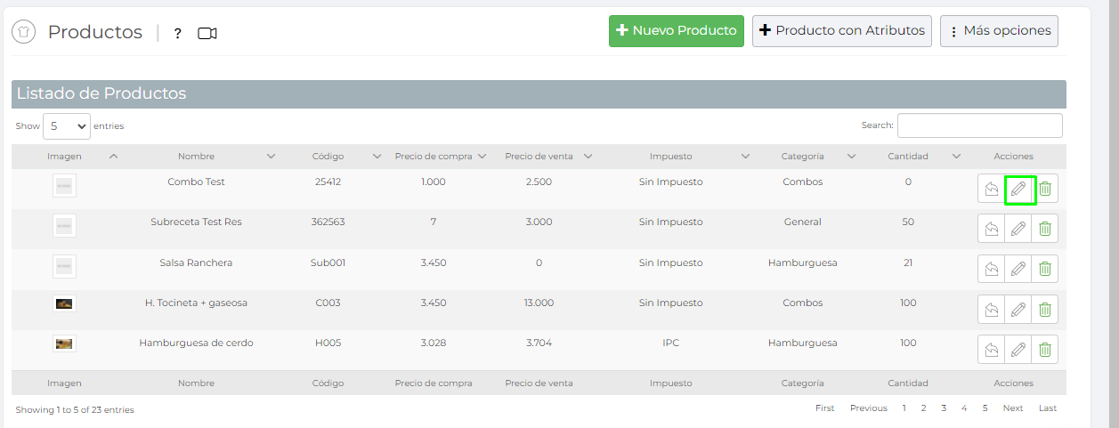Sort by the Código column header
This screenshot has width=1119, height=428.
pyautogui.click(x=328, y=157)
